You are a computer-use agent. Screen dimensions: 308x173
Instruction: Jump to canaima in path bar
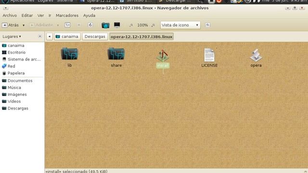click(67, 37)
